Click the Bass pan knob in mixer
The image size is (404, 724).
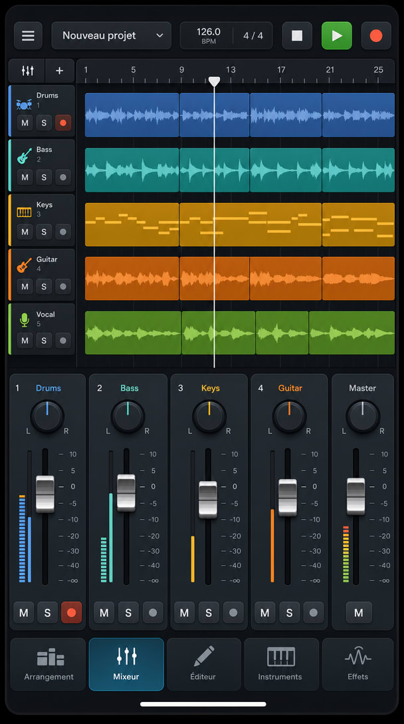coord(128,417)
